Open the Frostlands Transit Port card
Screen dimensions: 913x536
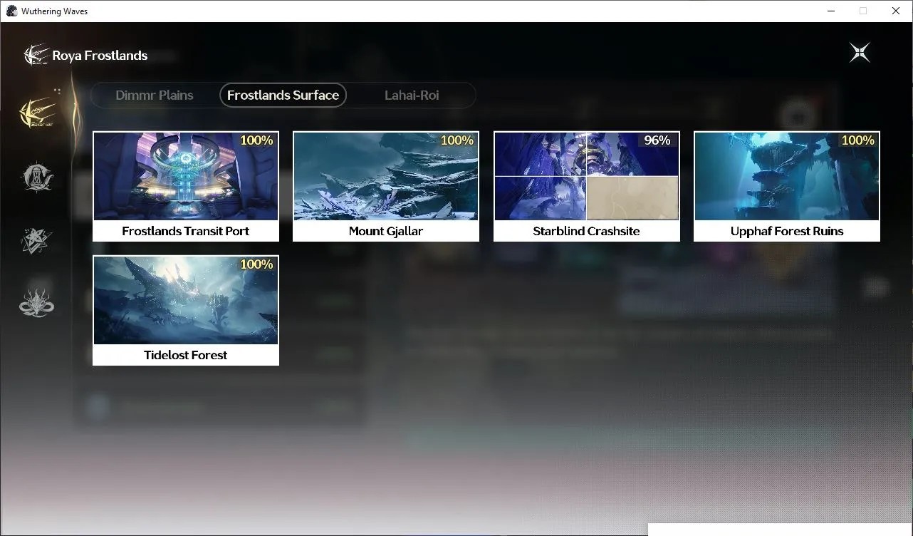click(186, 187)
